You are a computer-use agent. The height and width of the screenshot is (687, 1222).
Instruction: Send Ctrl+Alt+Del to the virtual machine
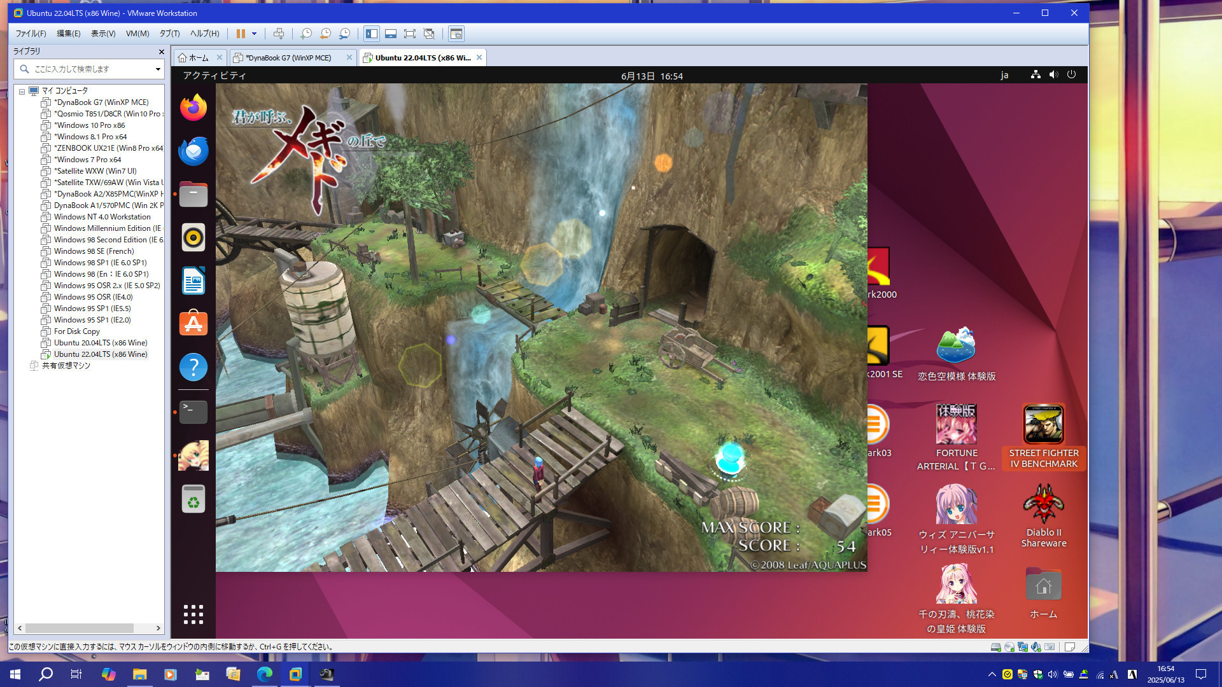click(x=278, y=34)
